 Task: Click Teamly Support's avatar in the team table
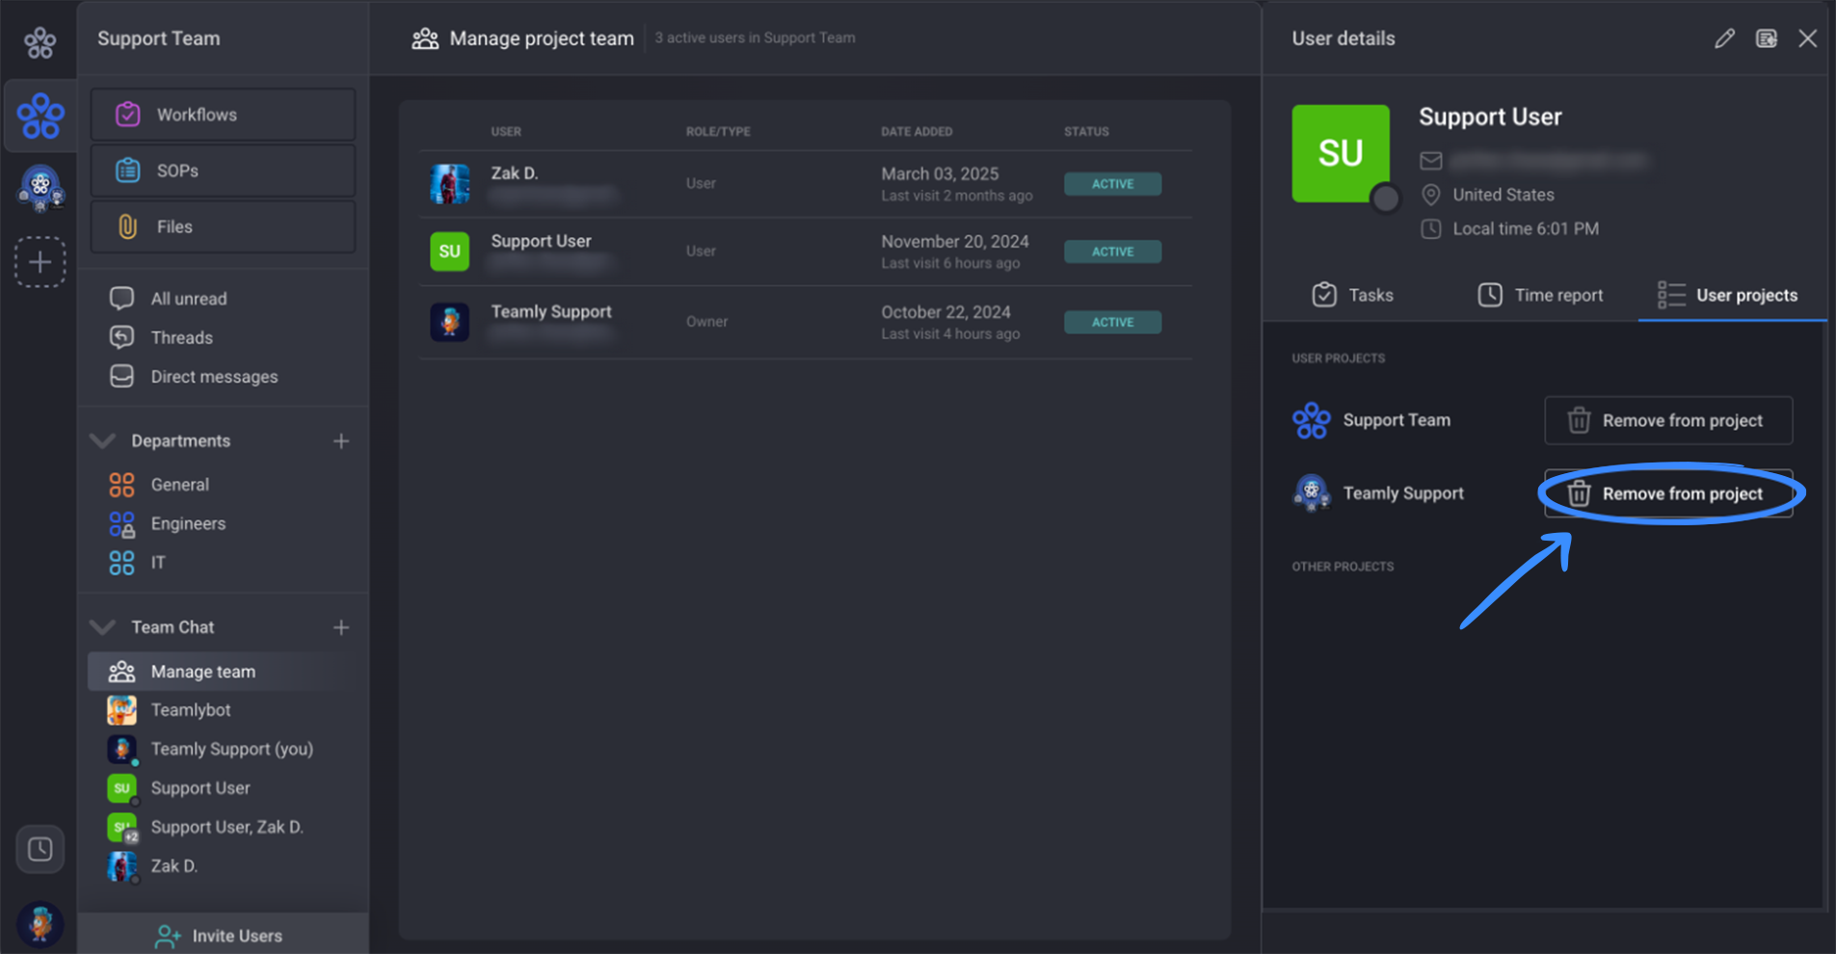(x=449, y=322)
